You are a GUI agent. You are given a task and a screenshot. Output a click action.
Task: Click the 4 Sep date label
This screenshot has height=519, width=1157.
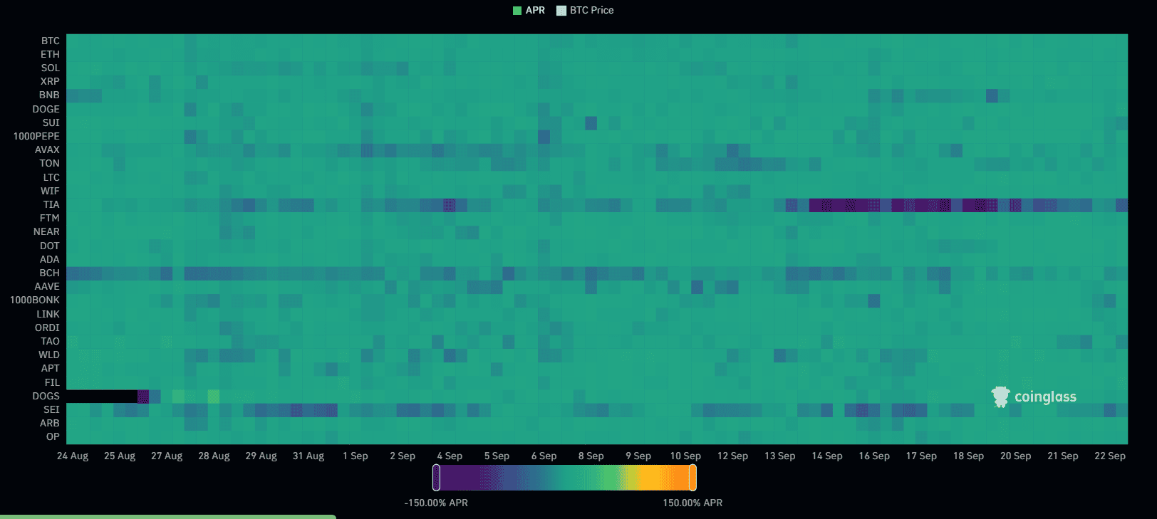pyautogui.click(x=450, y=456)
